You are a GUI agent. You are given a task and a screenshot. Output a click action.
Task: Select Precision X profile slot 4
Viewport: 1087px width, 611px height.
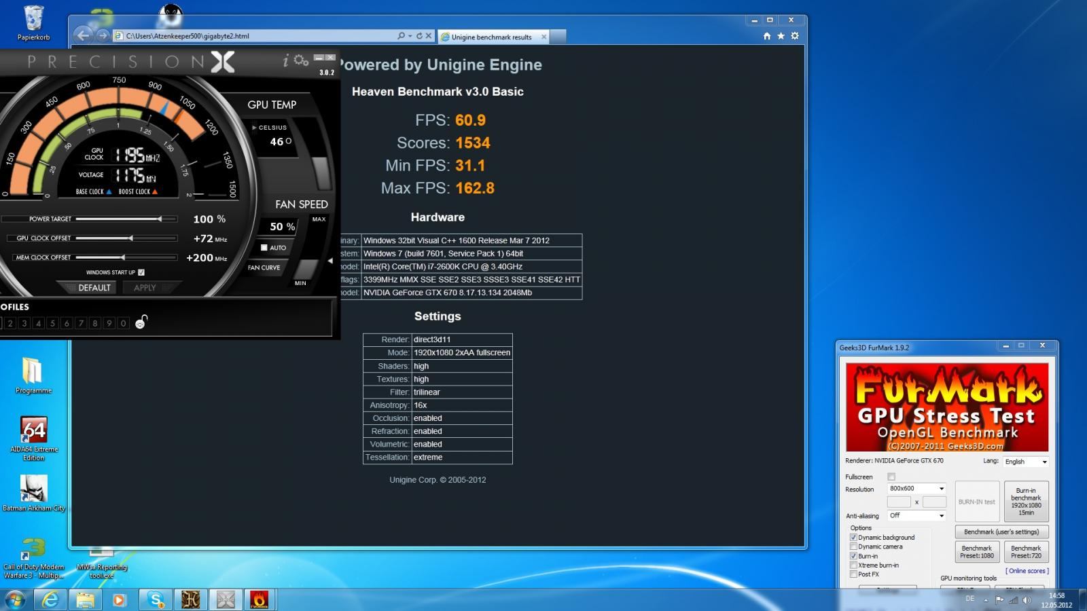tap(39, 323)
